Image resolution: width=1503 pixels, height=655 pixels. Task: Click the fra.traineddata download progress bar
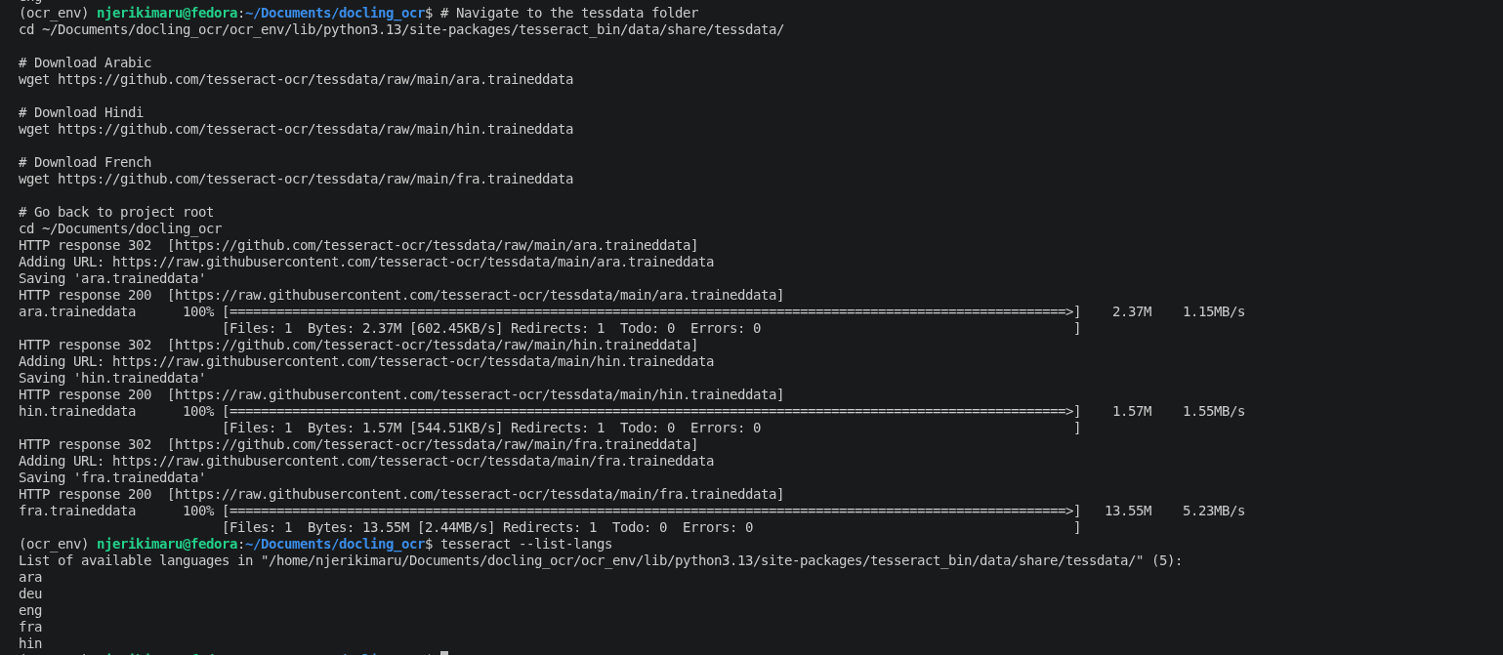(651, 511)
